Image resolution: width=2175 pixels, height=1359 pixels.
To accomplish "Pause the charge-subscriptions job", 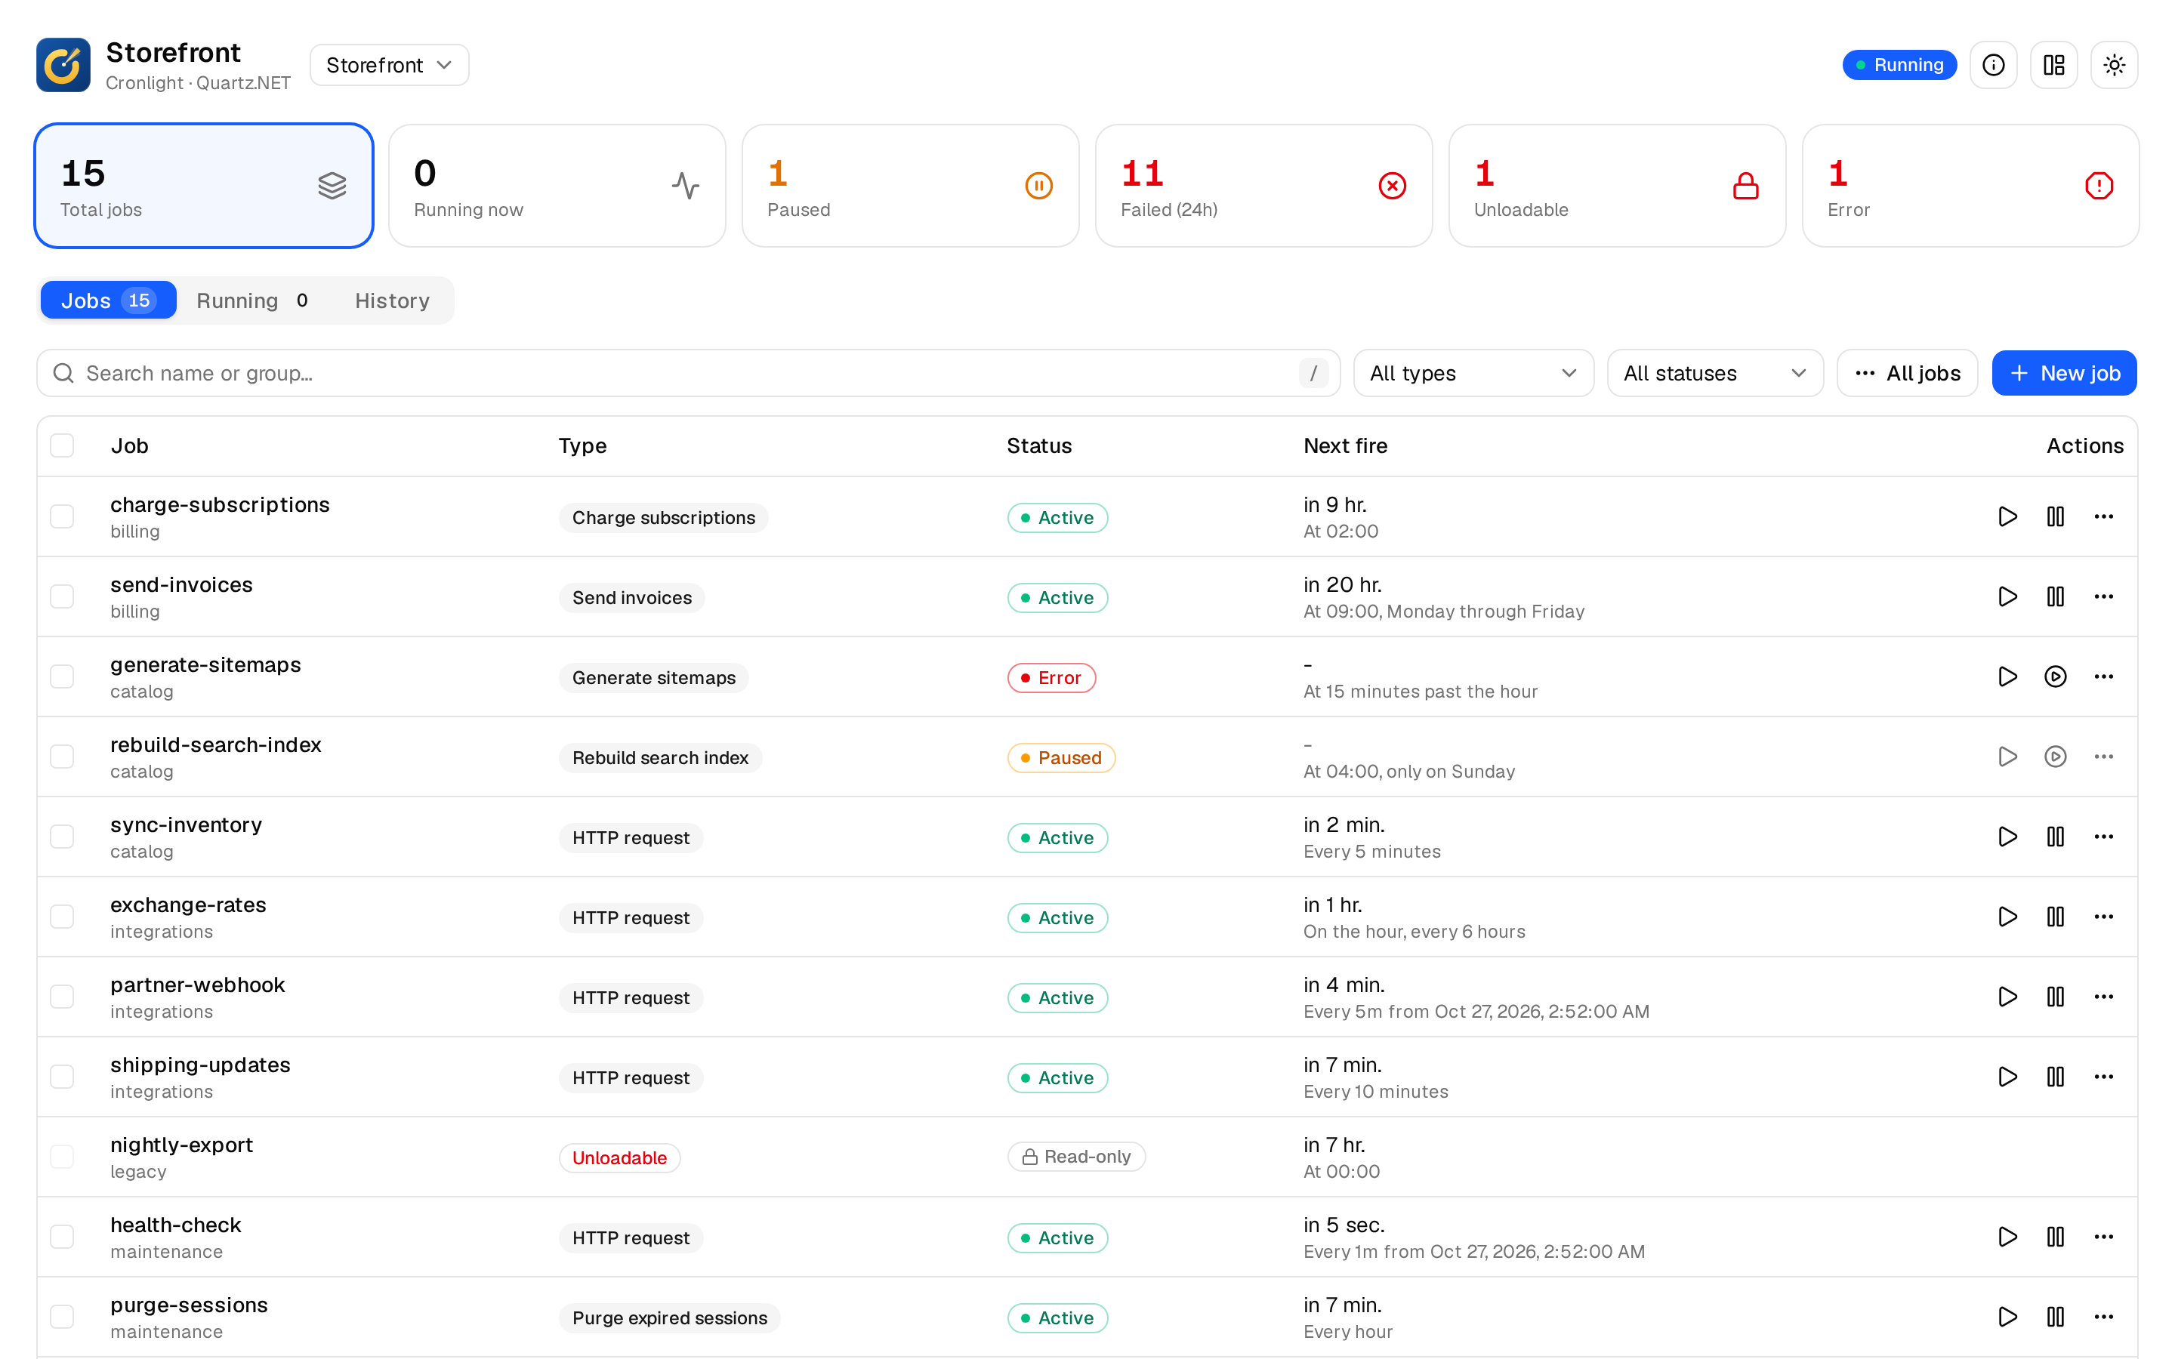I will pos(2055,517).
